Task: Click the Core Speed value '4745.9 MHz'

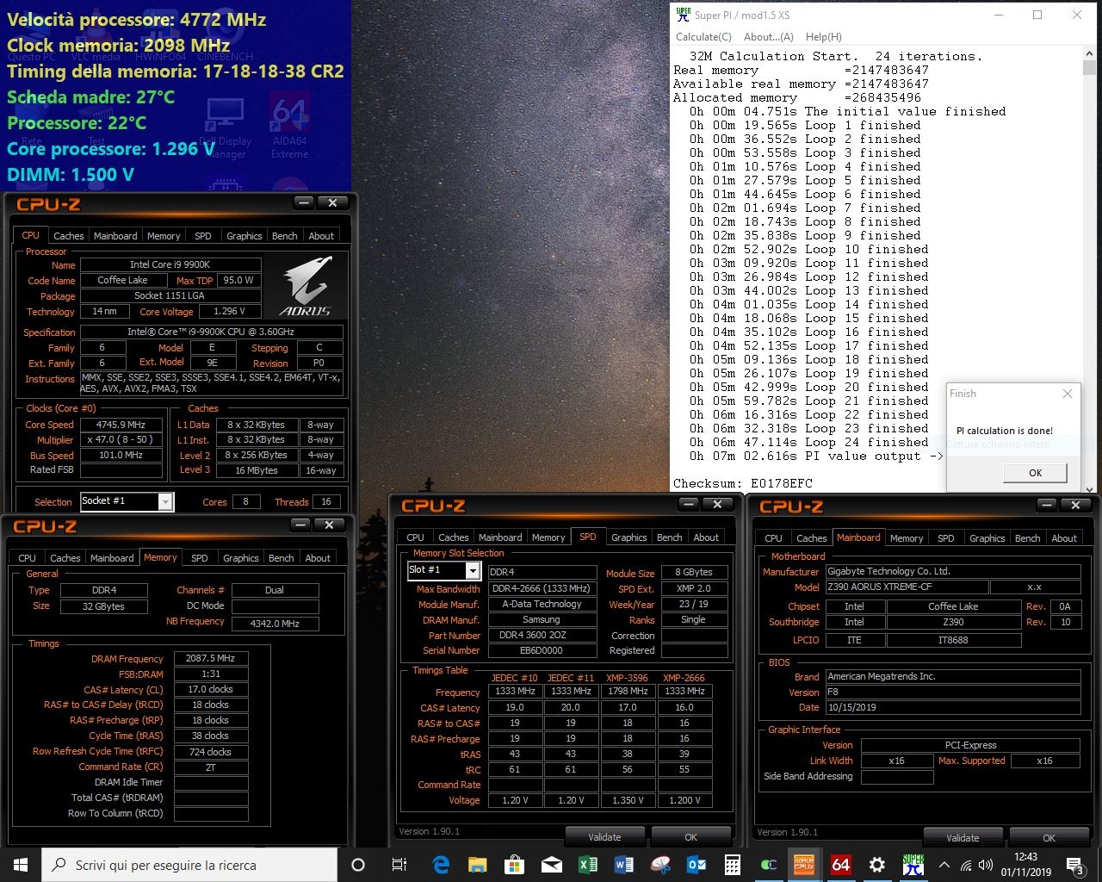Action: (x=121, y=425)
